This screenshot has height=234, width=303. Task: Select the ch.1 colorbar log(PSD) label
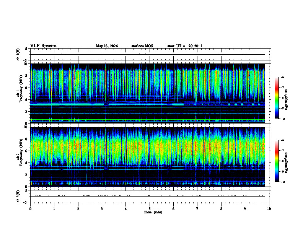(x=286, y=99)
